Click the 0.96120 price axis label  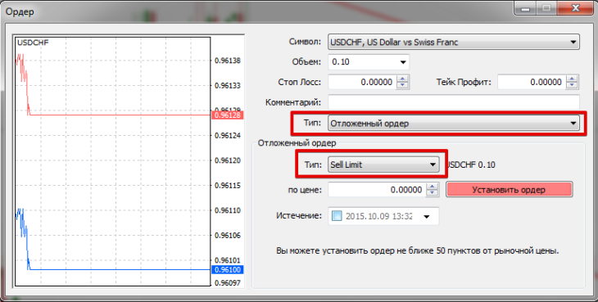point(228,160)
